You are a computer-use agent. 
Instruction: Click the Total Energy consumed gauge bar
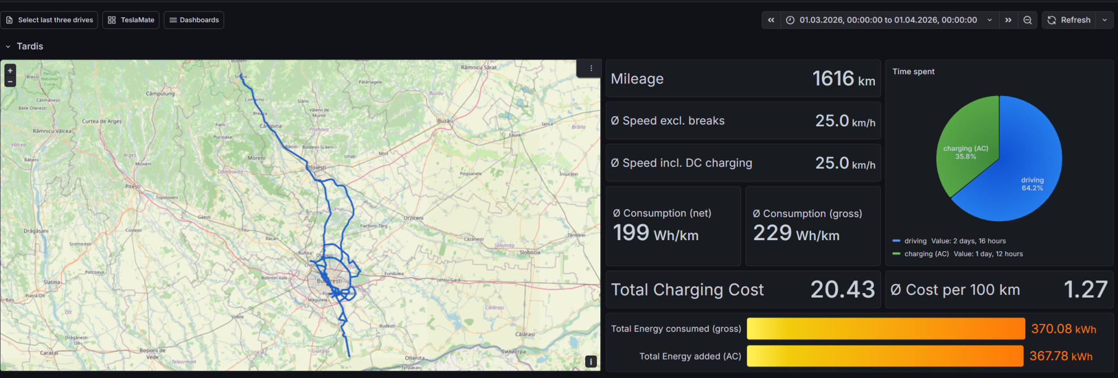885,329
